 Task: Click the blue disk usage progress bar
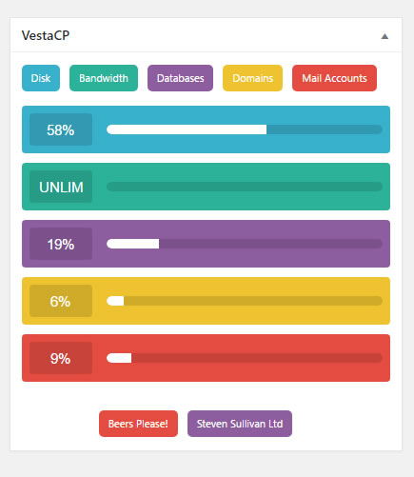coord(245,129)
